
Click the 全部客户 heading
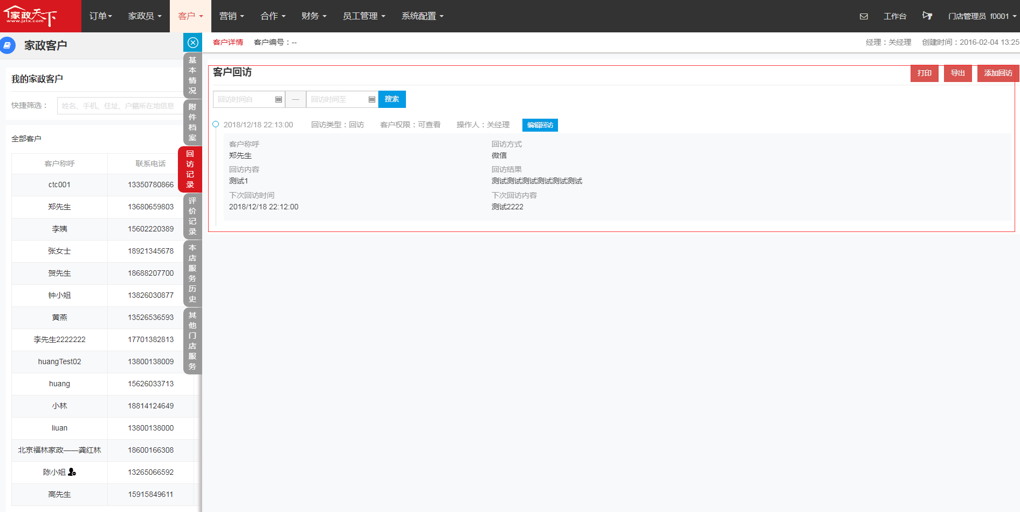click(x=26, y=139)
